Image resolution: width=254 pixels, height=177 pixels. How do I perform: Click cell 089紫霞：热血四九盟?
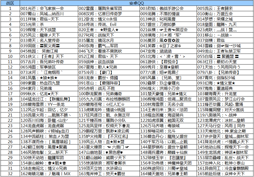(49, 83)
